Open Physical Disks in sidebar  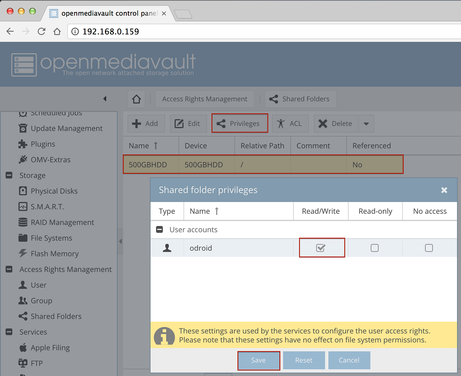point(54,191)
